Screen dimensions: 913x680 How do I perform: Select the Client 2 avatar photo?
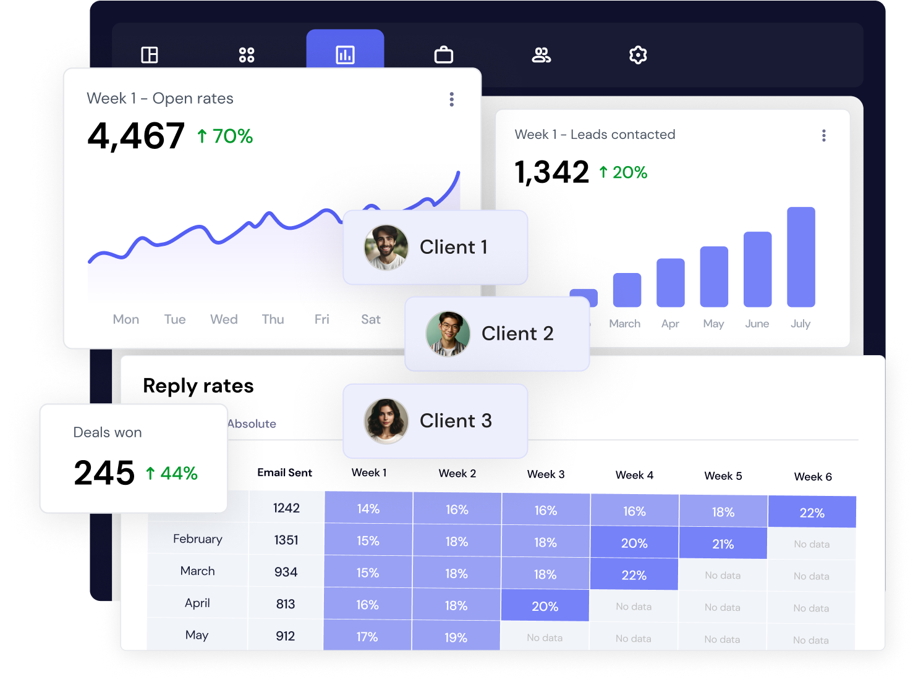(448, 334)
